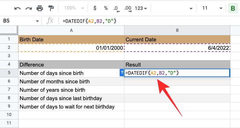
Task: Format as currency with dollar icon
Action: 95,8
